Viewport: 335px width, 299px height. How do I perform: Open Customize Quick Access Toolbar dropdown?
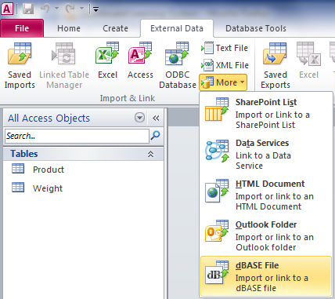click(x=95, y=9)
